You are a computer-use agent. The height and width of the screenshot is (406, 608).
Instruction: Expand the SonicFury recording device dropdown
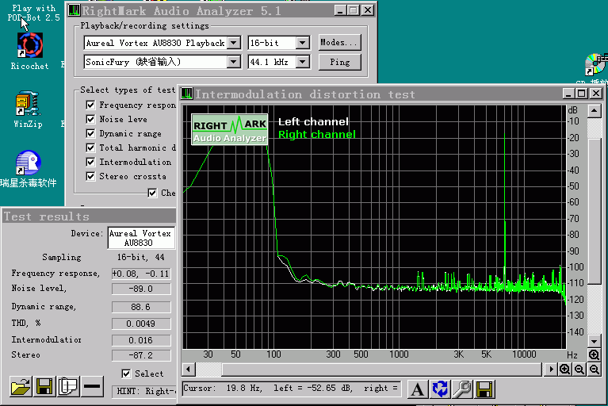coord(234,62)
